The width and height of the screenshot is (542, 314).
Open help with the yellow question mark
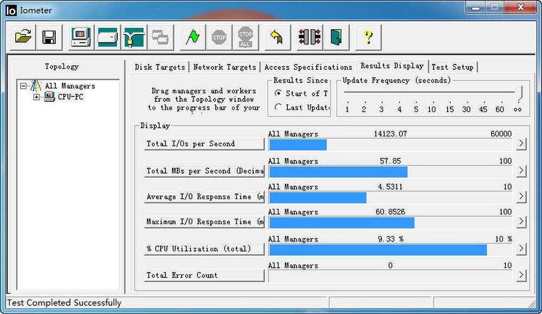click(x=368, y=37)
